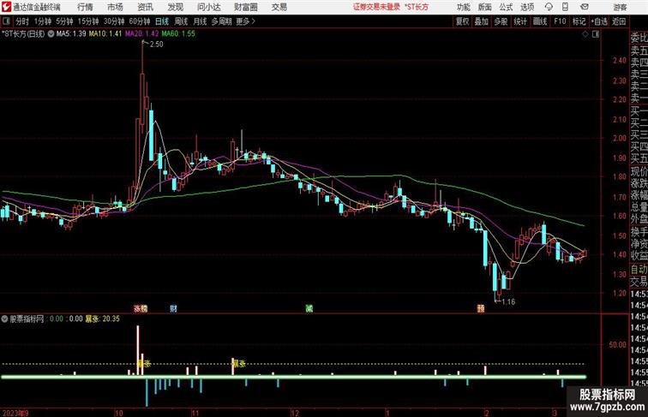Open the 功能 menu
Screen dimensions: 648x417
coord(464,7)
